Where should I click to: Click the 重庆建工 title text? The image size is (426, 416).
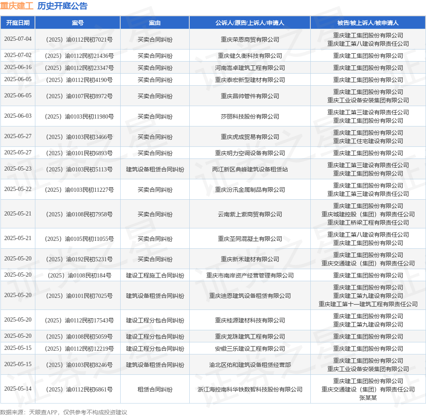coord(17,6)
